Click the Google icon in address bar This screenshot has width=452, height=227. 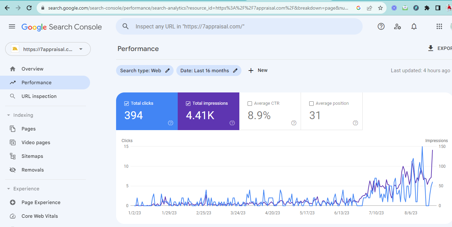click(359, 8)
